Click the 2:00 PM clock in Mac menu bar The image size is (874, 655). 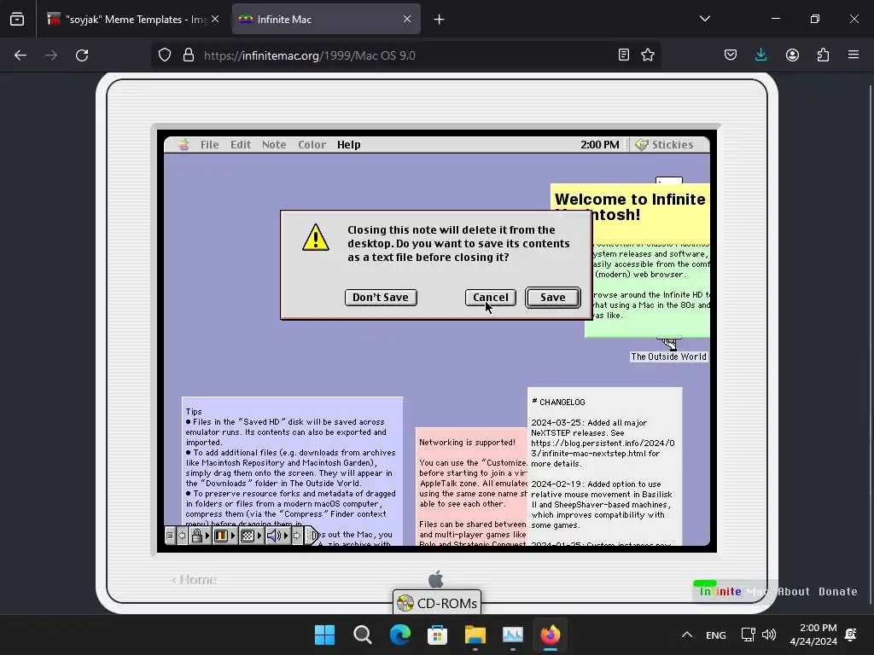[x=600, y=145]
